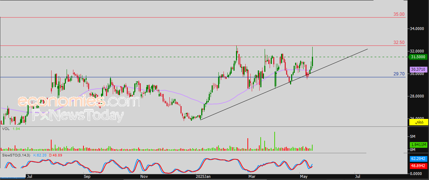Click the 32.0000 price axis value
The image size is (429, 180).
[417, 51]
